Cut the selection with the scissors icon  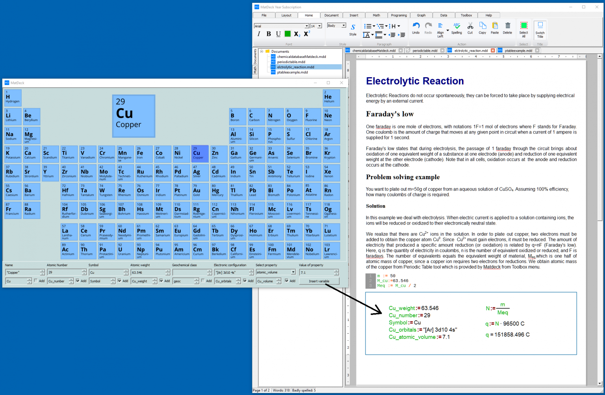pyautogui.click(x=470, y=27)
